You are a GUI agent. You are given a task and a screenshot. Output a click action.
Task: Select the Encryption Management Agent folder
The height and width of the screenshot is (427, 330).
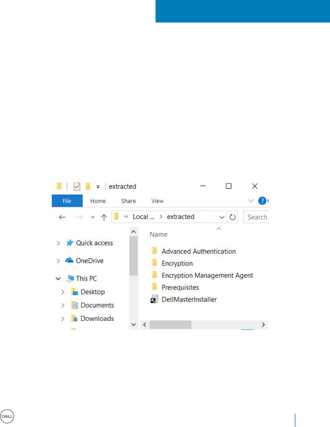pos(207,276)
